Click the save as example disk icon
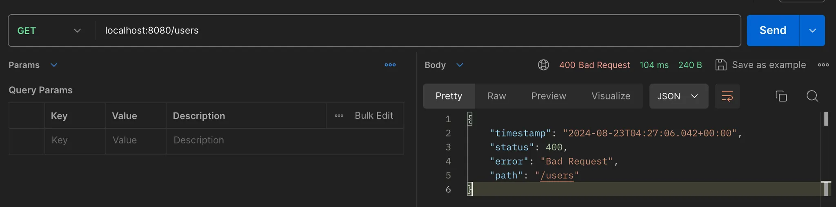Viewport: 836px width, 207px height. pos(721,65)
